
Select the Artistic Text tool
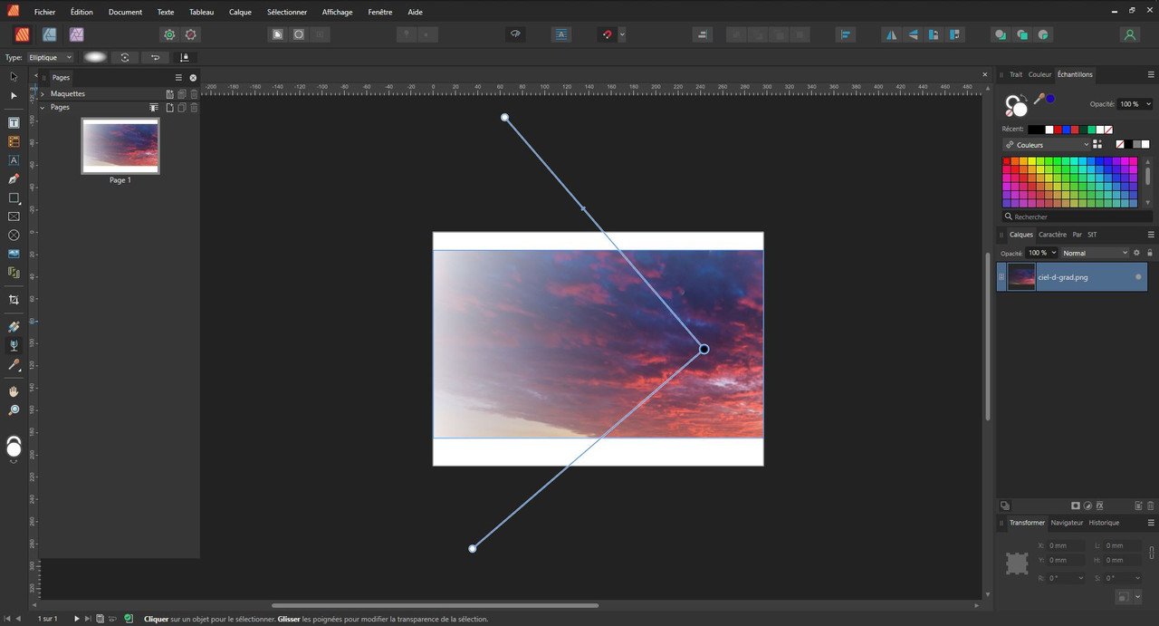point(14,160)
